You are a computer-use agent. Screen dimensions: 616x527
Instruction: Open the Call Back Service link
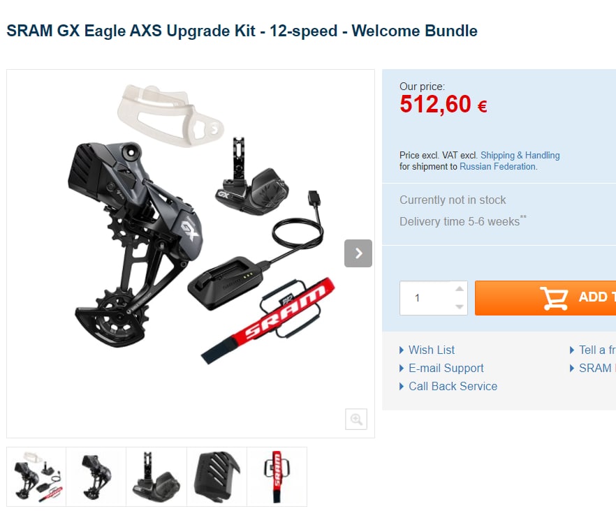click(453, 387)
